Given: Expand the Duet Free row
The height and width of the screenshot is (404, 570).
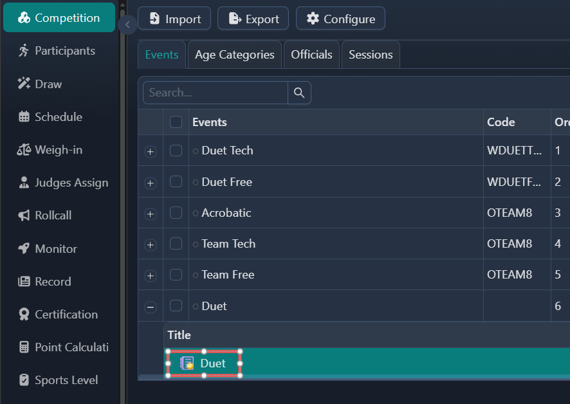Looking at the screenshot, I should pyautogui.click(x=151, y=183).
